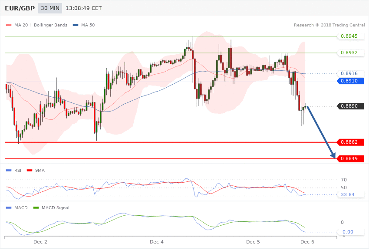Viewport: 369px width, 250px height.
Task: Click the 9MA legend label
Action: [x=40, y=170]
